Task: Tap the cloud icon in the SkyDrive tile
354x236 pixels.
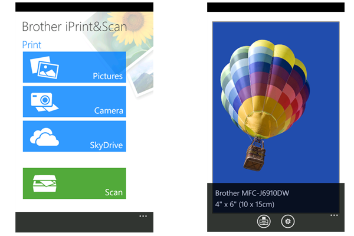Action: click(x=44, y=137)
